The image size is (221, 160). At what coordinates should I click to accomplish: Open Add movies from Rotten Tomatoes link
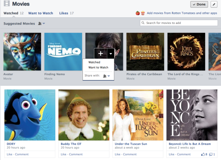182,13
